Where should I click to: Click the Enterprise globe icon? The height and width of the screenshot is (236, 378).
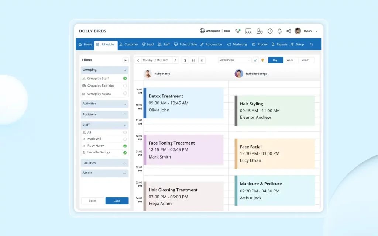point(202,31)
